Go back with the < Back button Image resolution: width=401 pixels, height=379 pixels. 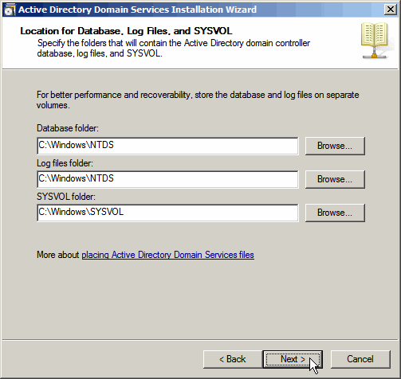coord(233,359)
